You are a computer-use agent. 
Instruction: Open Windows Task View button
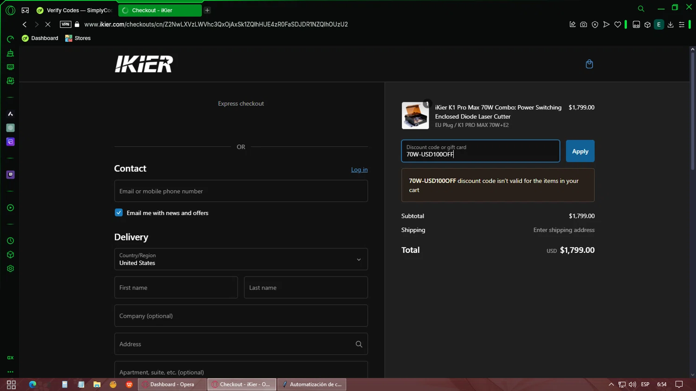[11, 385]
